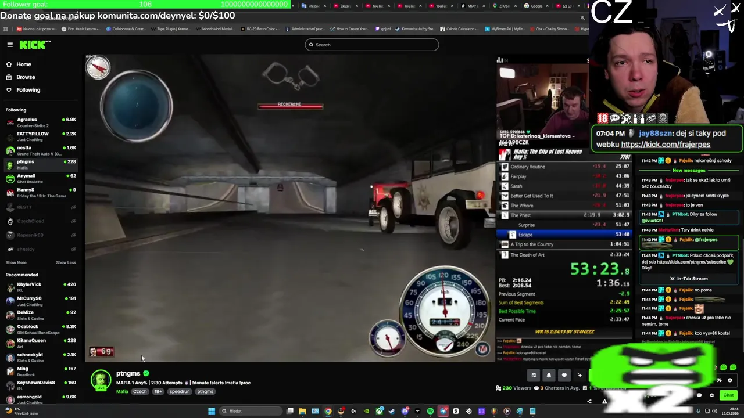744x418 pixels.
Task: Open KitanaQueen Art channel
Action: point(41,343)
